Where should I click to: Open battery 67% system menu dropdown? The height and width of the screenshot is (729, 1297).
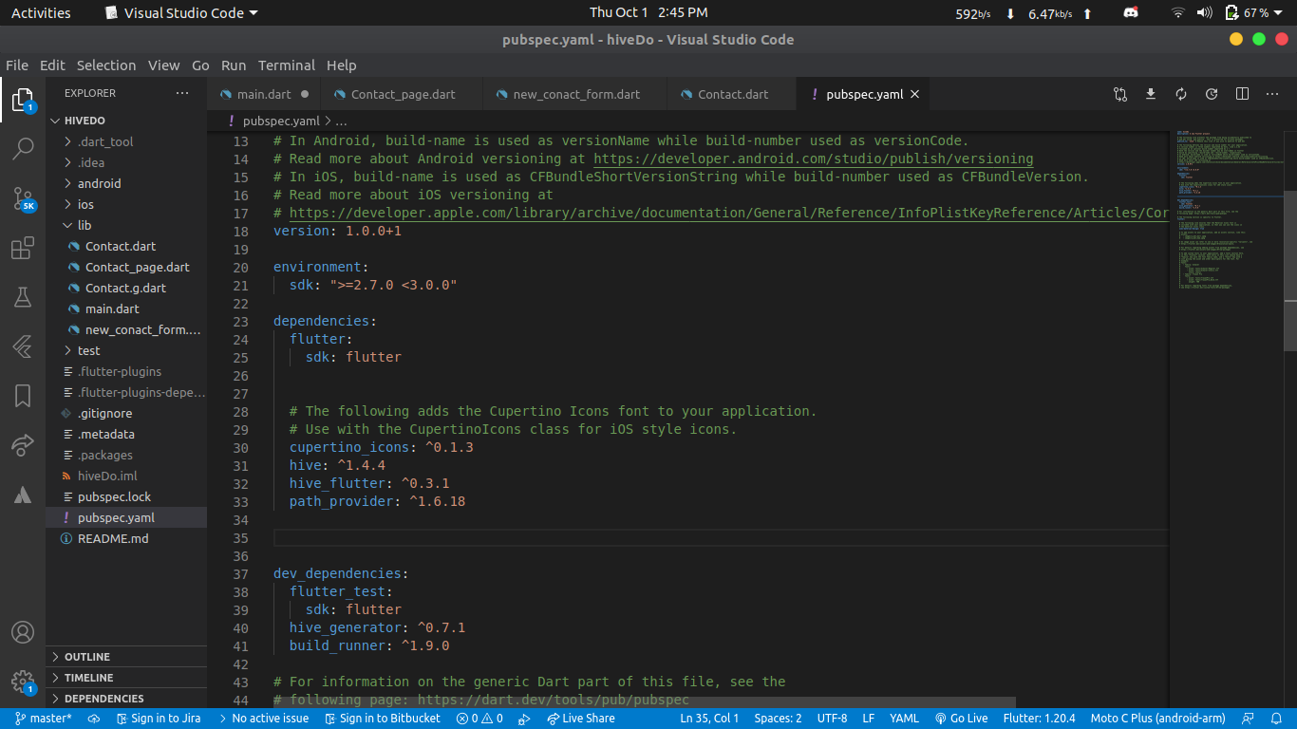1255,13
